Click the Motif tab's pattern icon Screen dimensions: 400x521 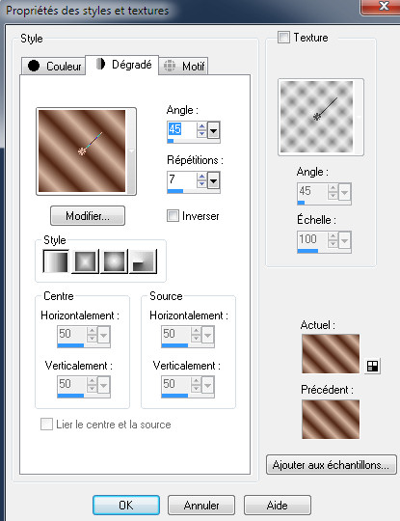coord(170,66)
